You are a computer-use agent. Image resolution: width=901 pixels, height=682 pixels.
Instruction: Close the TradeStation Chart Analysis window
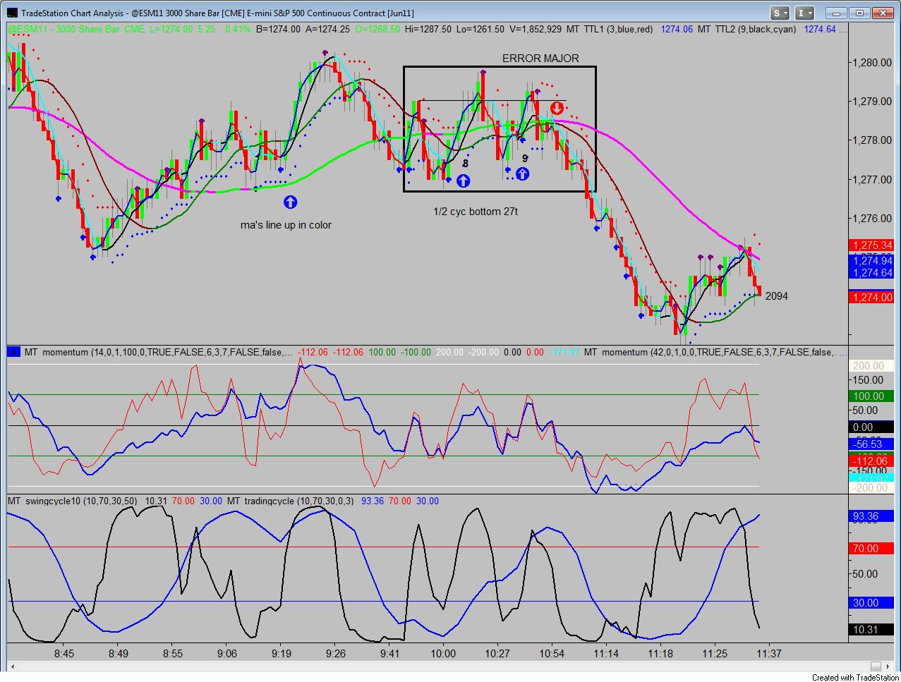click(884, 13)
